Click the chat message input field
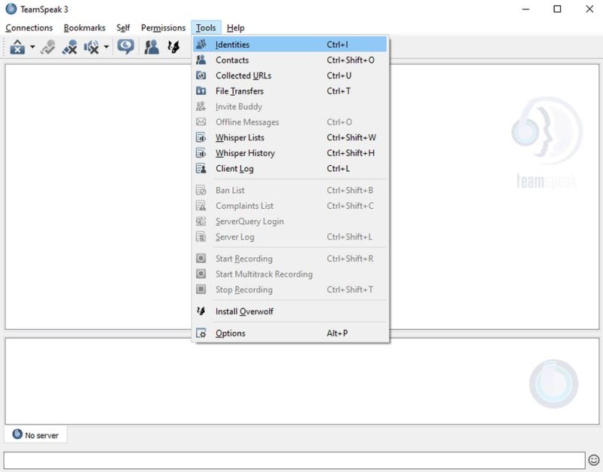This screenshot has height=472, width=603. tap(294, 460)
